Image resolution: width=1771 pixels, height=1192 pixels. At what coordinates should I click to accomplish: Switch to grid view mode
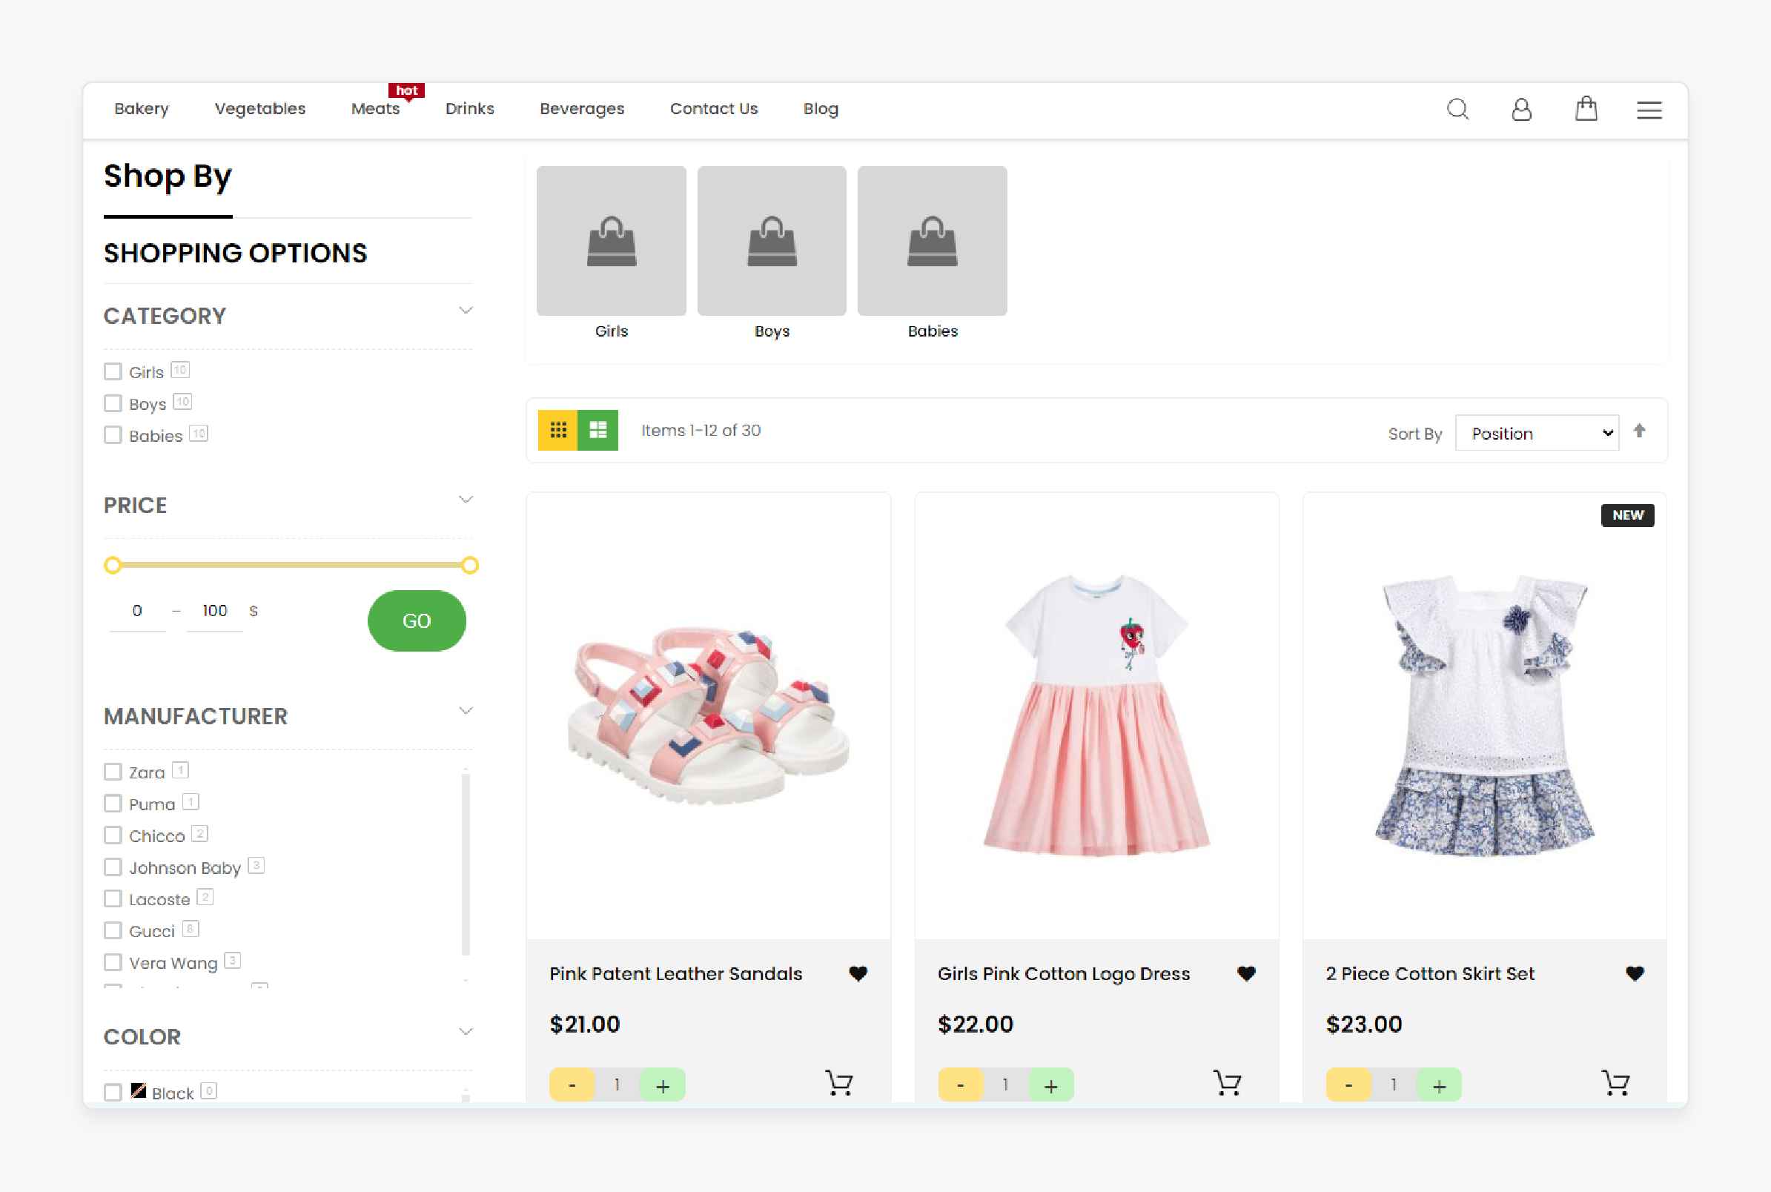(x=558, y=430)
